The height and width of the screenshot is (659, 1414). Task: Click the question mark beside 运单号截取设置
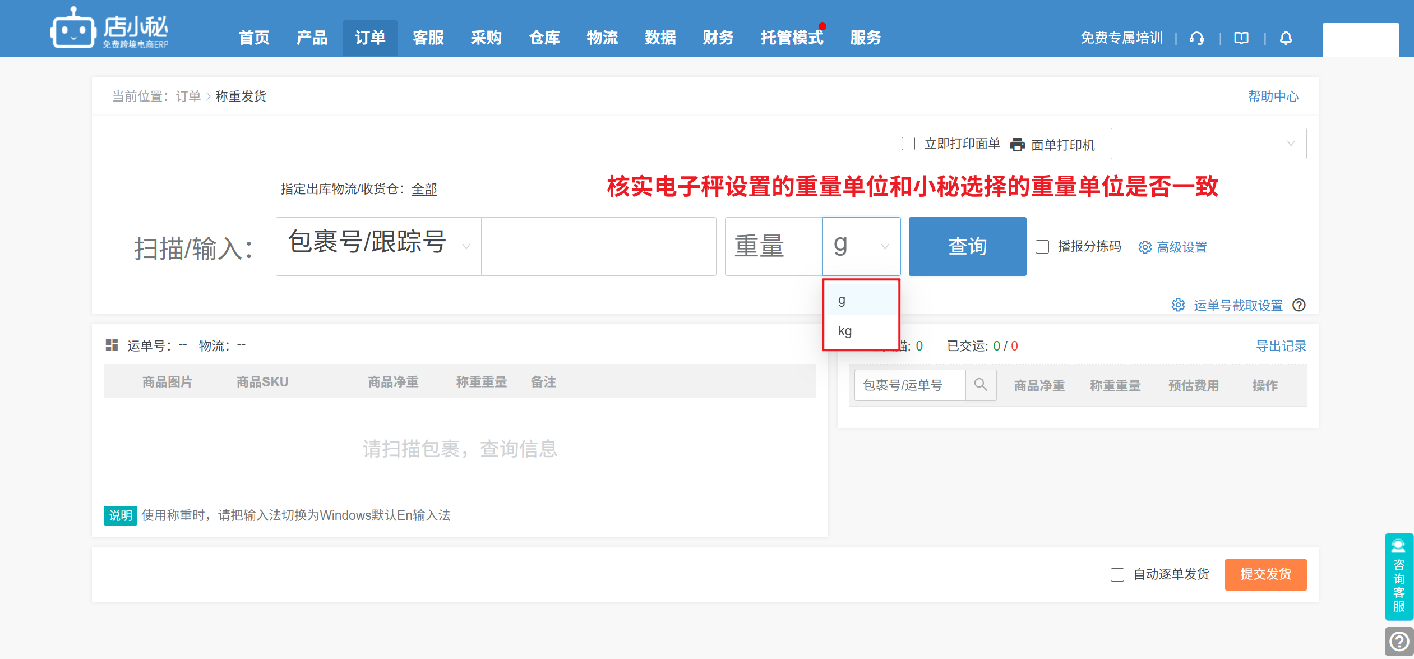coord(1299,305)
